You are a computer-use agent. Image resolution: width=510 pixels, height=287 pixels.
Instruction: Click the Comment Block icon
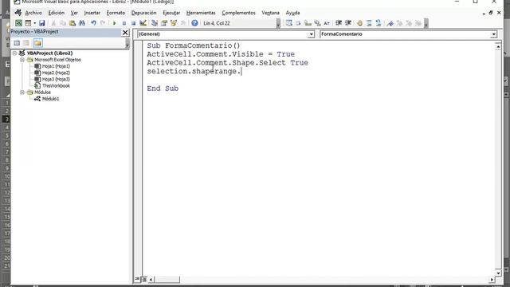pos(369,23)
